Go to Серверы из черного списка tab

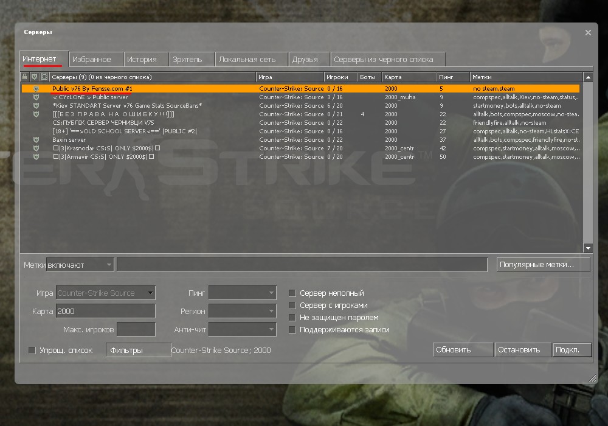[388, 60]
